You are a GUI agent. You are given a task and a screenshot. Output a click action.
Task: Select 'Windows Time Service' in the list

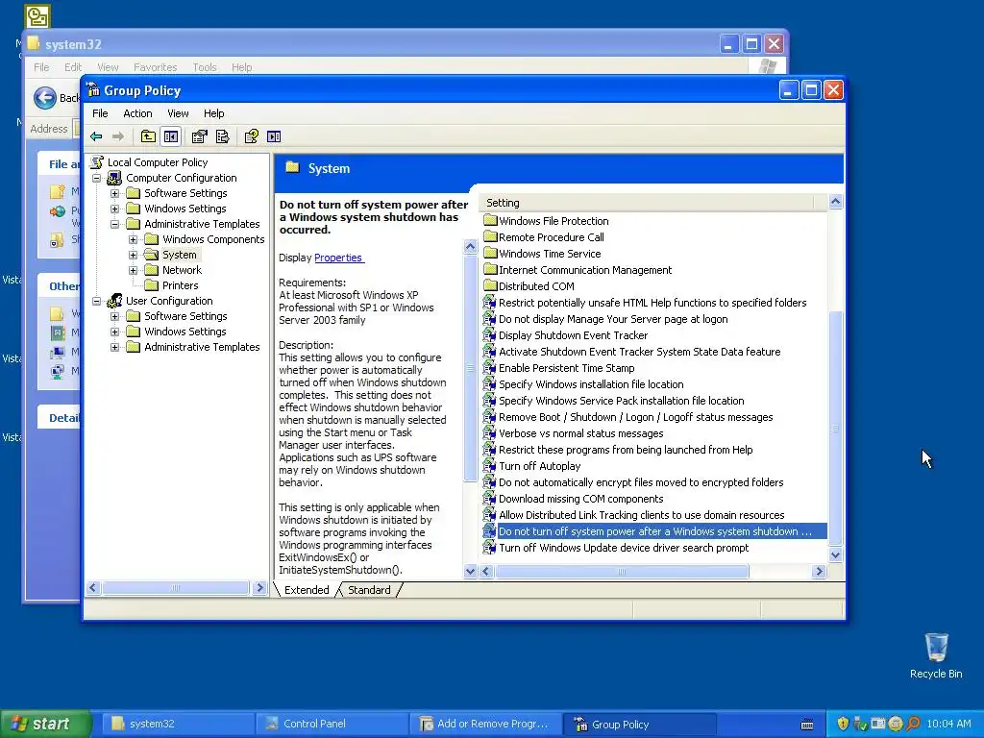tap(549, 254)
